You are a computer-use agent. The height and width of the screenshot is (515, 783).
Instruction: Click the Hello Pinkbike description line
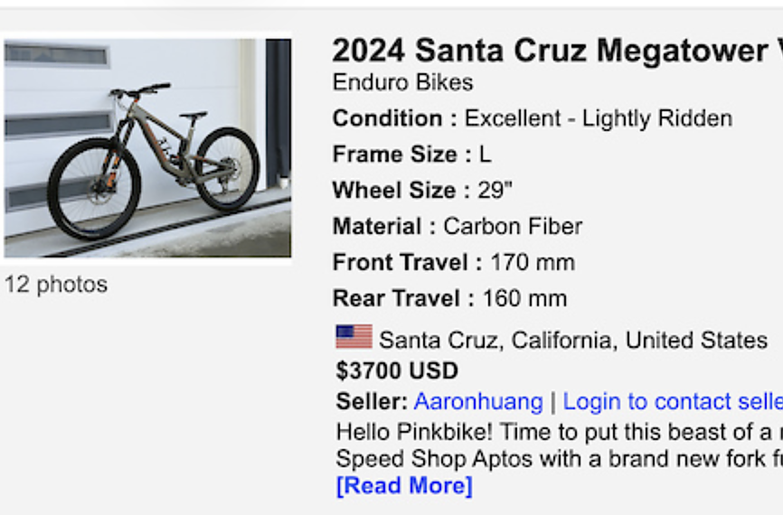coord(558,431)
